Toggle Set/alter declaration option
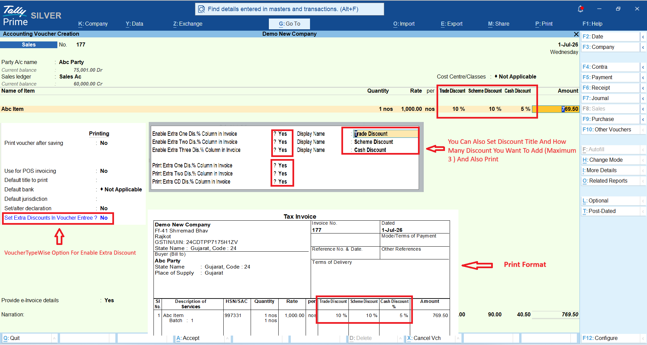The height and width of the screenshot is (345, 647). tap(104, 208)
